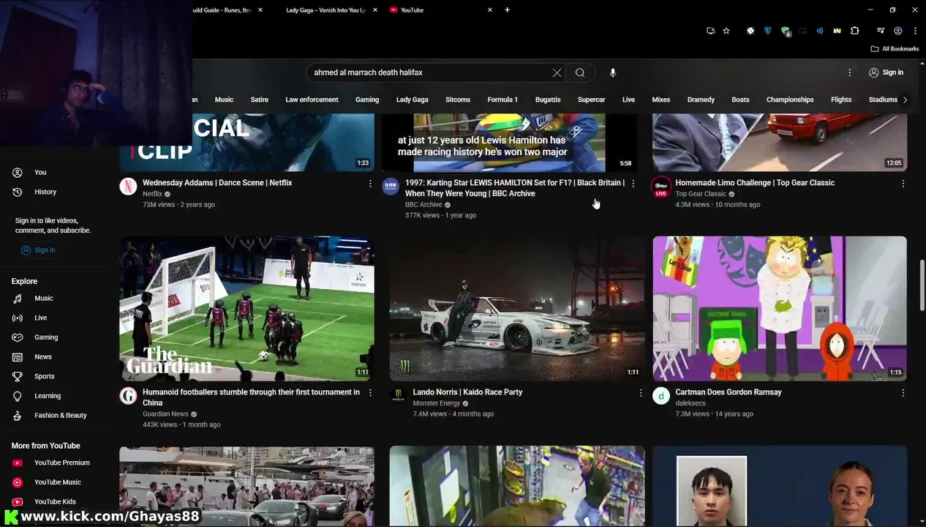
Task: Select the Supercar chip
Action: [x=591, y=100]
